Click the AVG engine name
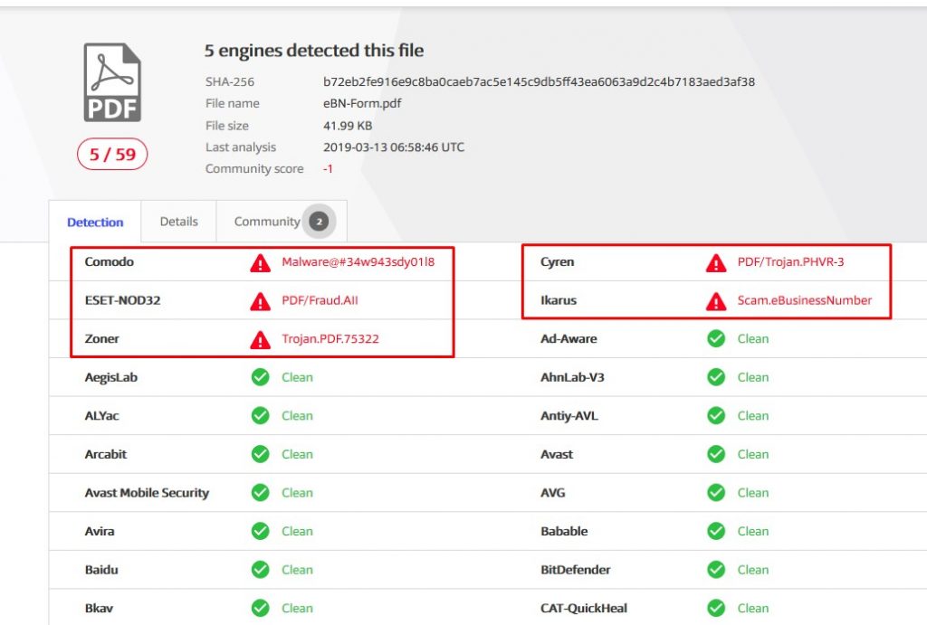927x625 pixels. point(553,492)
